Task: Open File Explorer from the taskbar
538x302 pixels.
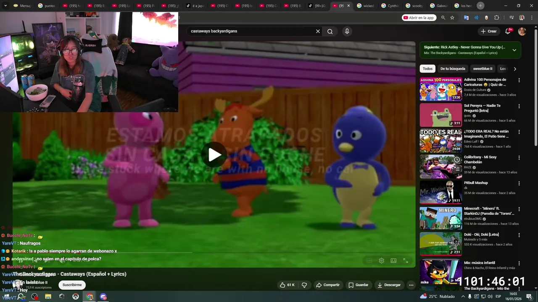Action: (48, 297)
